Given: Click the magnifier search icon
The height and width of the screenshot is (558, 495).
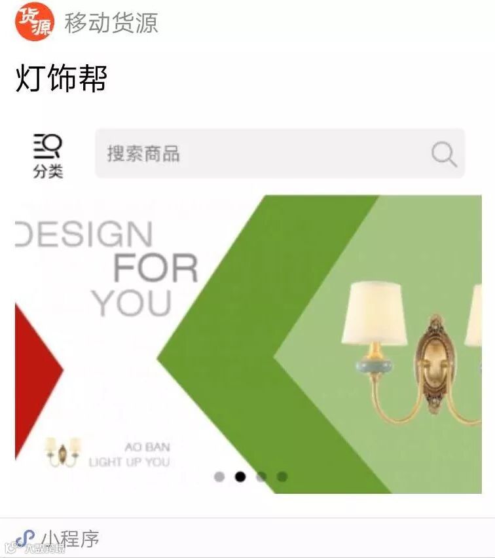Looking at the screenshot, I should [444, 154].
